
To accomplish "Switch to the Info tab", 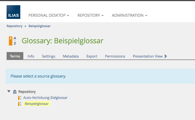I will tap(31, 56).
